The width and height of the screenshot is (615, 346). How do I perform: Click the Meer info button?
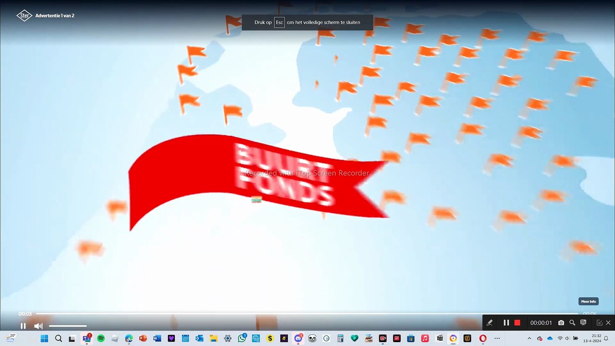click(x=589, y=301)
